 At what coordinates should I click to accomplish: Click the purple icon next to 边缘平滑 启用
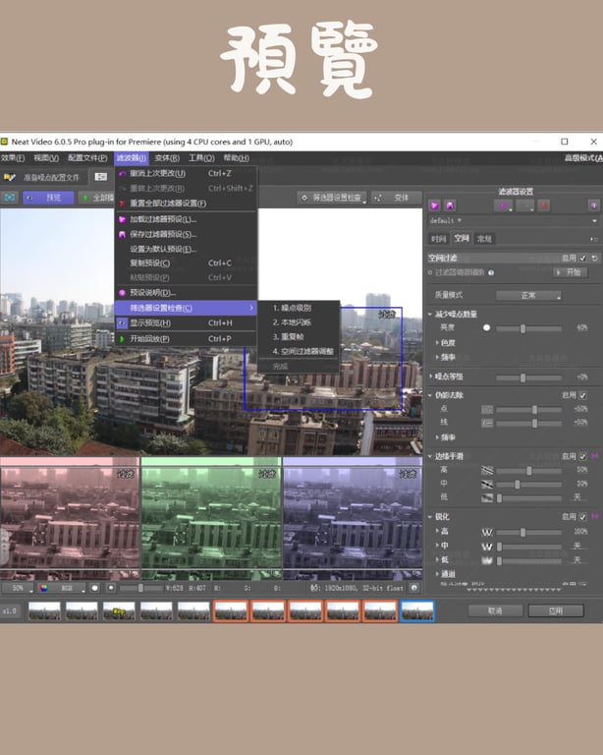click(x=595, y=455)
